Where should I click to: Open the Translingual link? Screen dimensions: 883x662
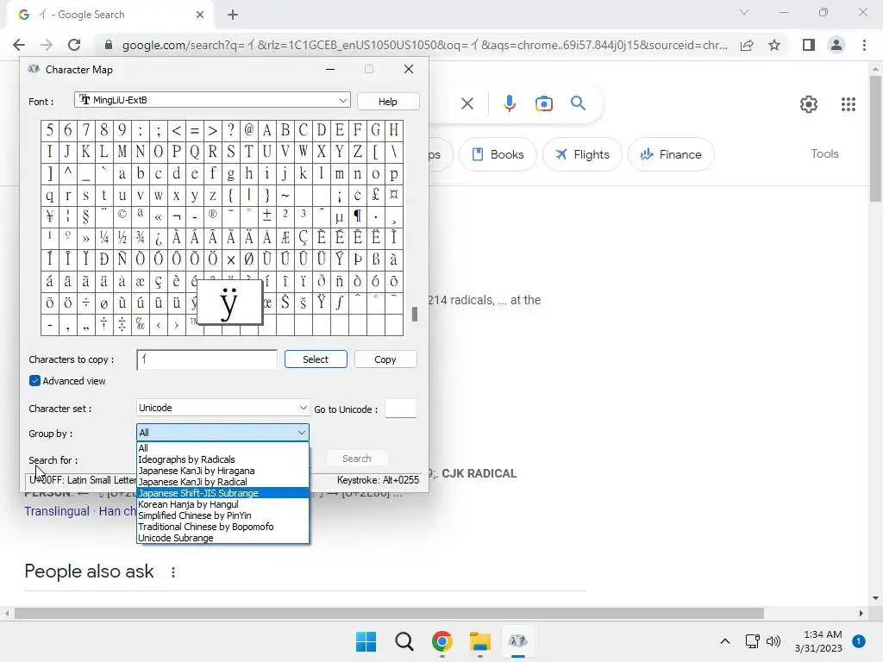(57, 511)
